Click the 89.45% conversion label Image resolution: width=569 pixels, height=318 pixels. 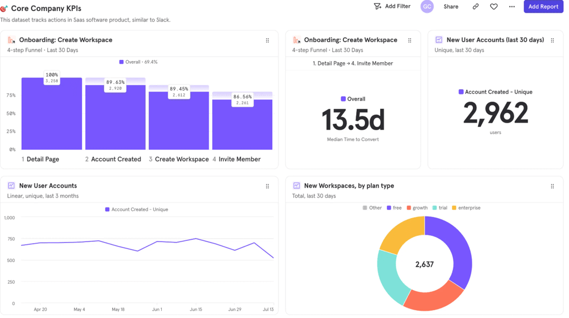tap(179, 92)
